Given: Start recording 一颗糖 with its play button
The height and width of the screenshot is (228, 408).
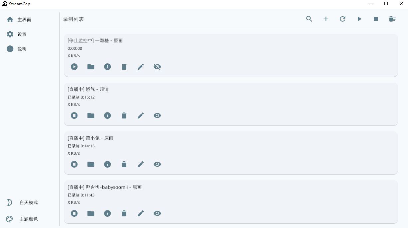Looking at the screenshot, I should [x=74, y=67].
